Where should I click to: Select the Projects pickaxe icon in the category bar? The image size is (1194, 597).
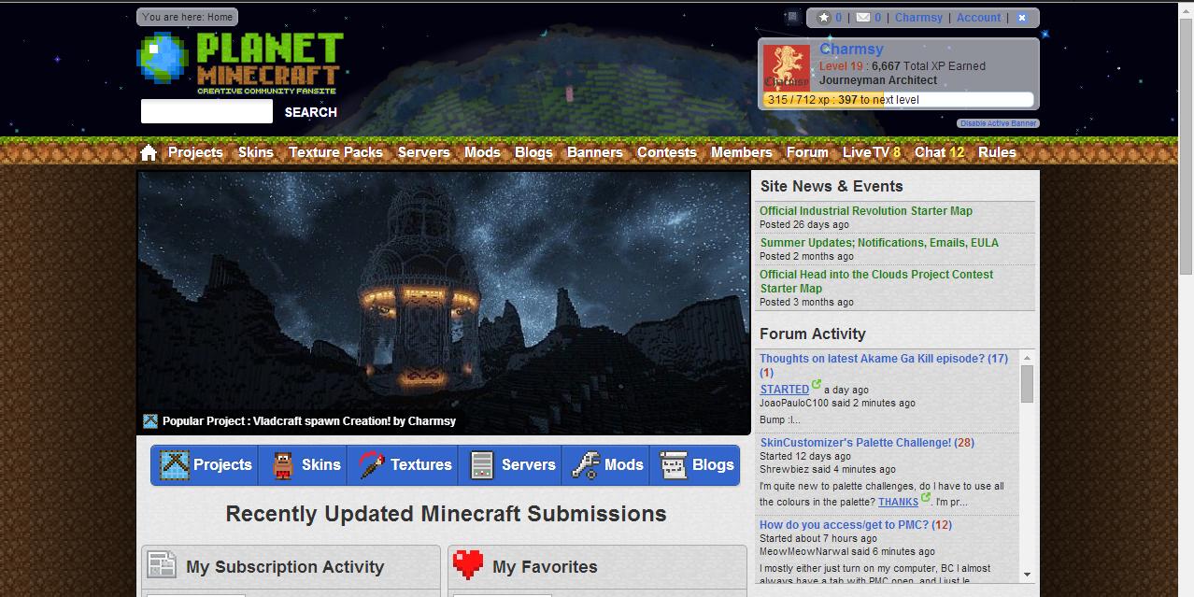[x=174, y=464]
